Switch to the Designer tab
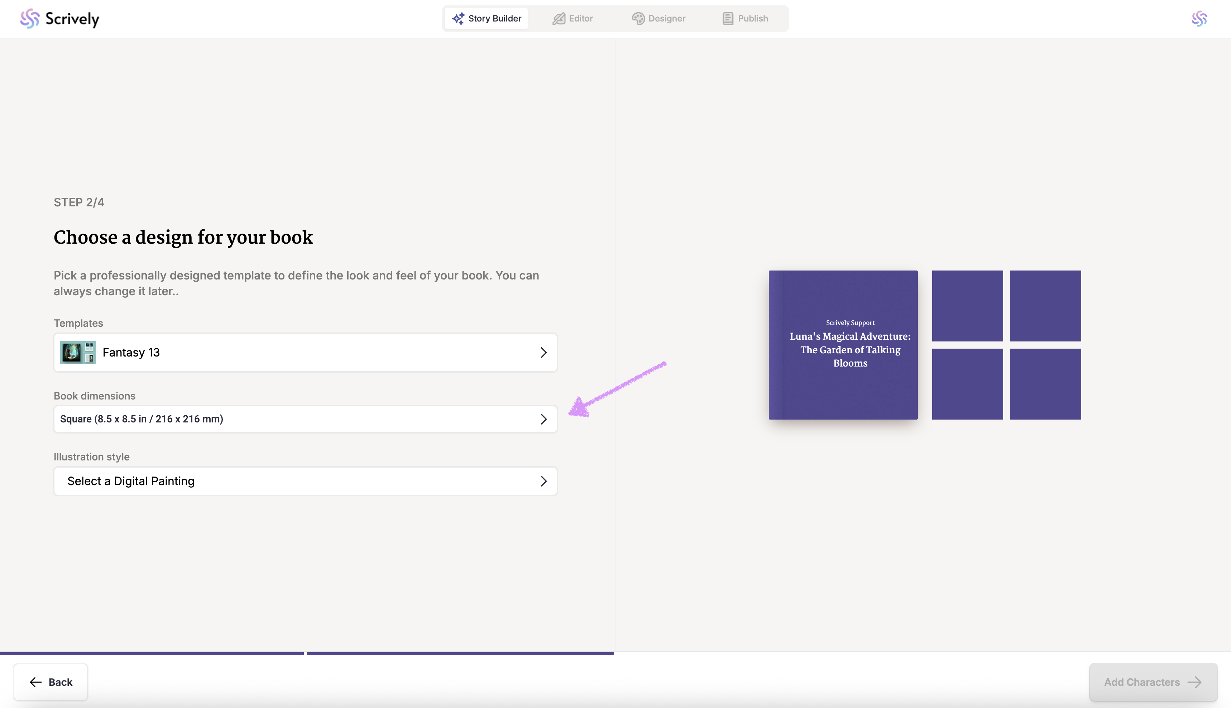This screenshot has width=1231, height=708. click(x=659, y=19)
